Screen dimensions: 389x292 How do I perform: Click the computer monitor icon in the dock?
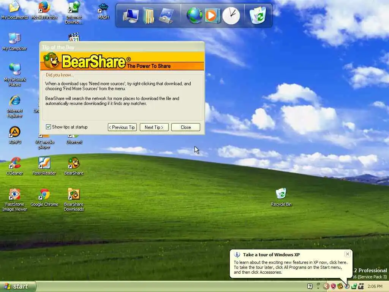tap(131, 15)
